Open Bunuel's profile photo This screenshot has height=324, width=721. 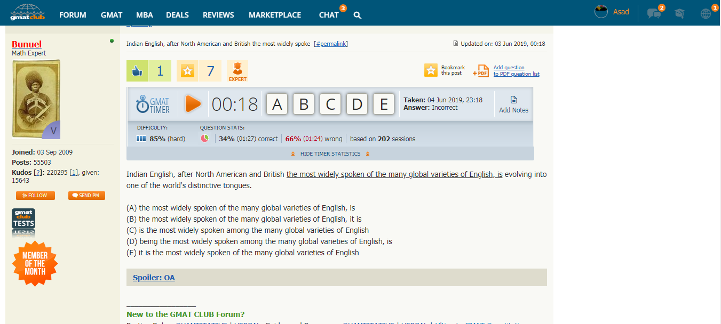36,99
